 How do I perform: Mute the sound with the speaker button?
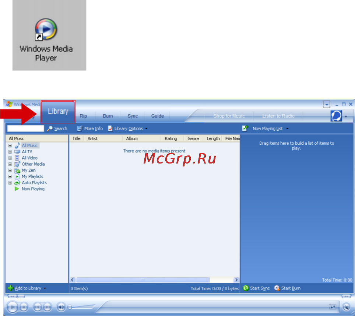coord(61,307)
